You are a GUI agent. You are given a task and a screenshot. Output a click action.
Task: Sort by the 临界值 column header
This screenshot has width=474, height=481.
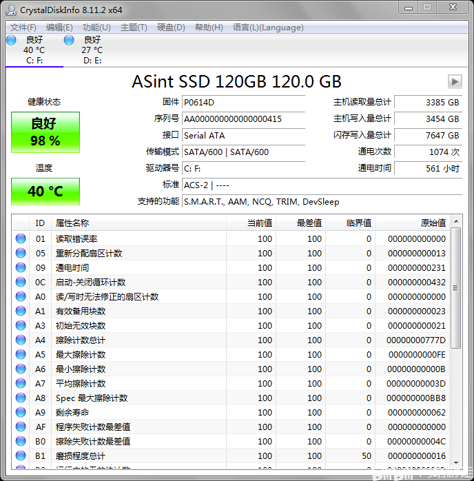tap(351, 223)
